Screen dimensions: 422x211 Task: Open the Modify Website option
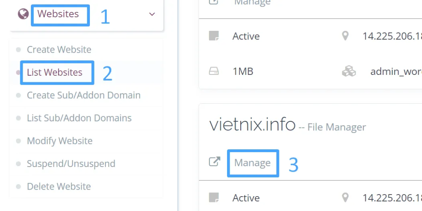point(60,141)
